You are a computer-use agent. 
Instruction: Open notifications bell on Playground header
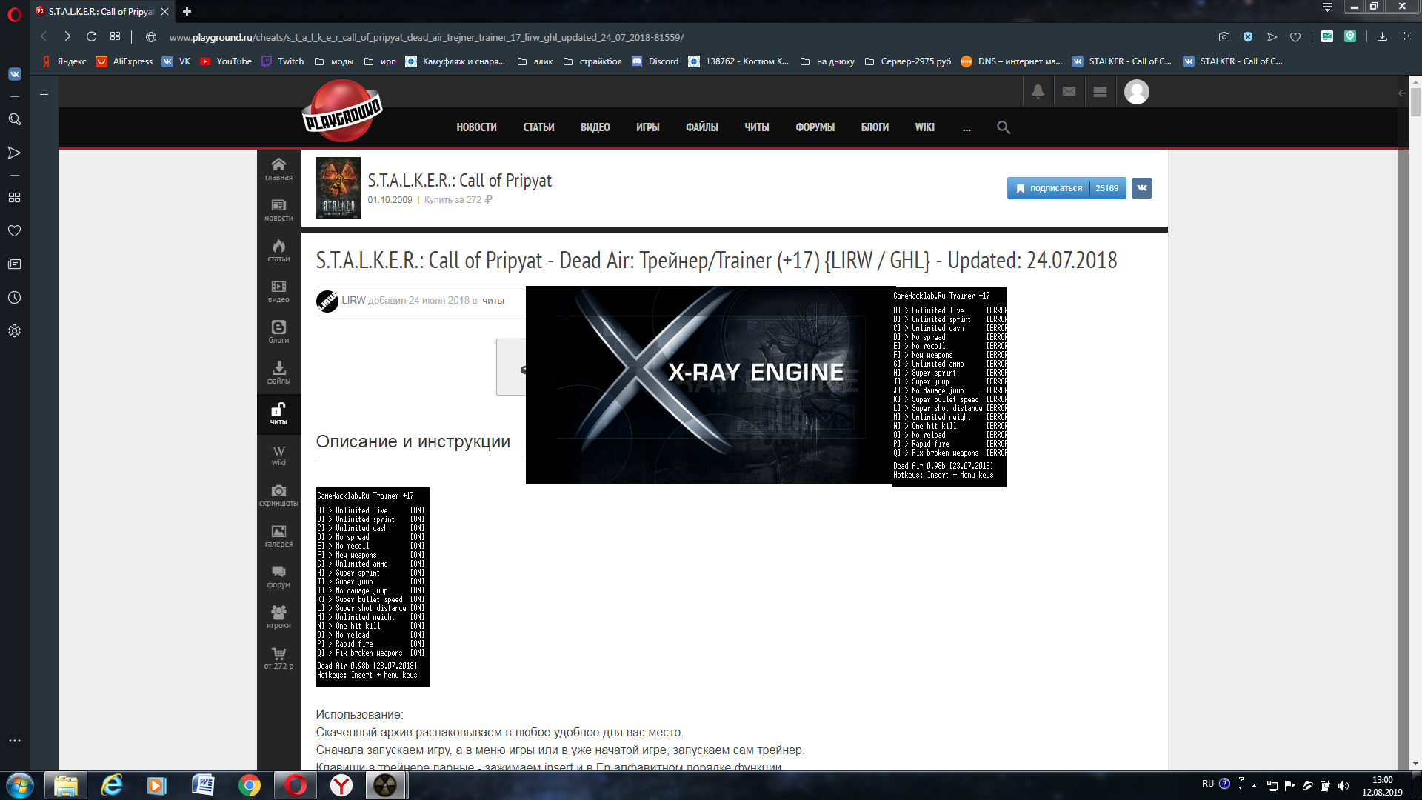click(1038, 92)
